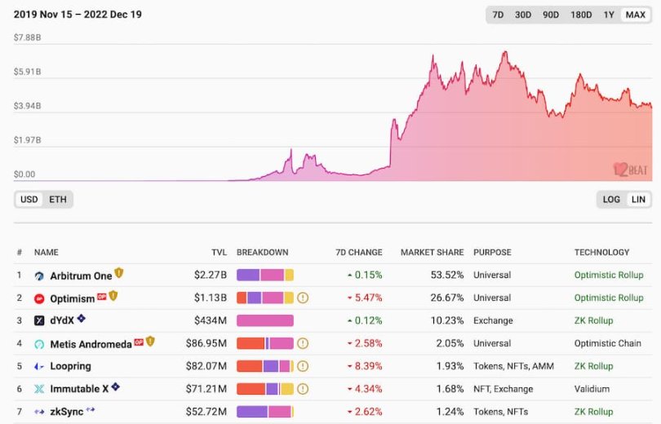Click the TVL column header
Image resolution: width=661 pixels, height=424 pixels.
point(220,253)
